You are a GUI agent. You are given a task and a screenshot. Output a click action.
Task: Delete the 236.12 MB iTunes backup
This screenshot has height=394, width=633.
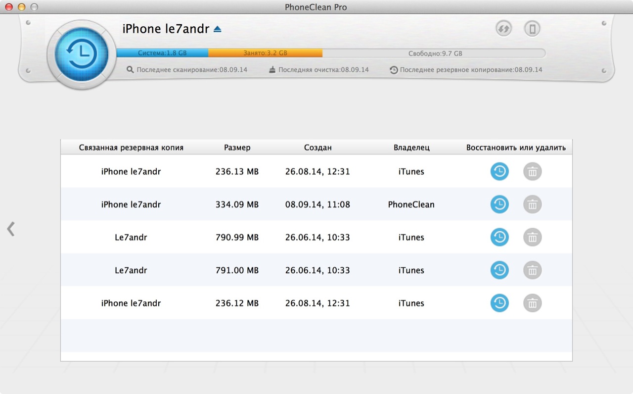pos(533,303)
